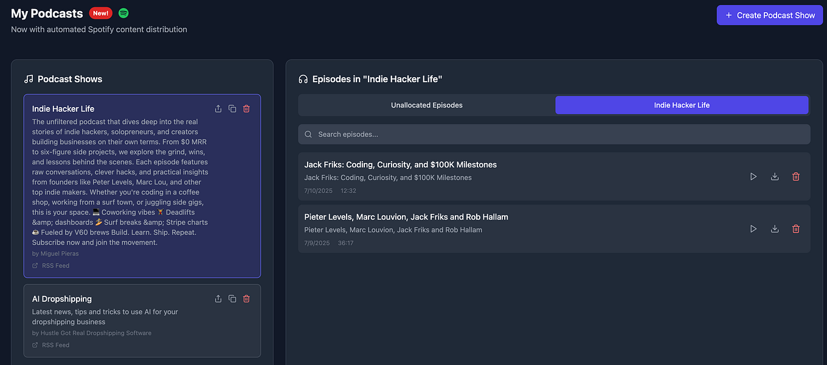Click Create Podcast Show button
The height and width of the screenshot is (365, 827).
tap(770, 15)
